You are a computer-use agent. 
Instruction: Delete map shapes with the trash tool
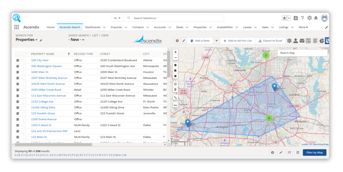pyautogui.click(x=176, y=90)
